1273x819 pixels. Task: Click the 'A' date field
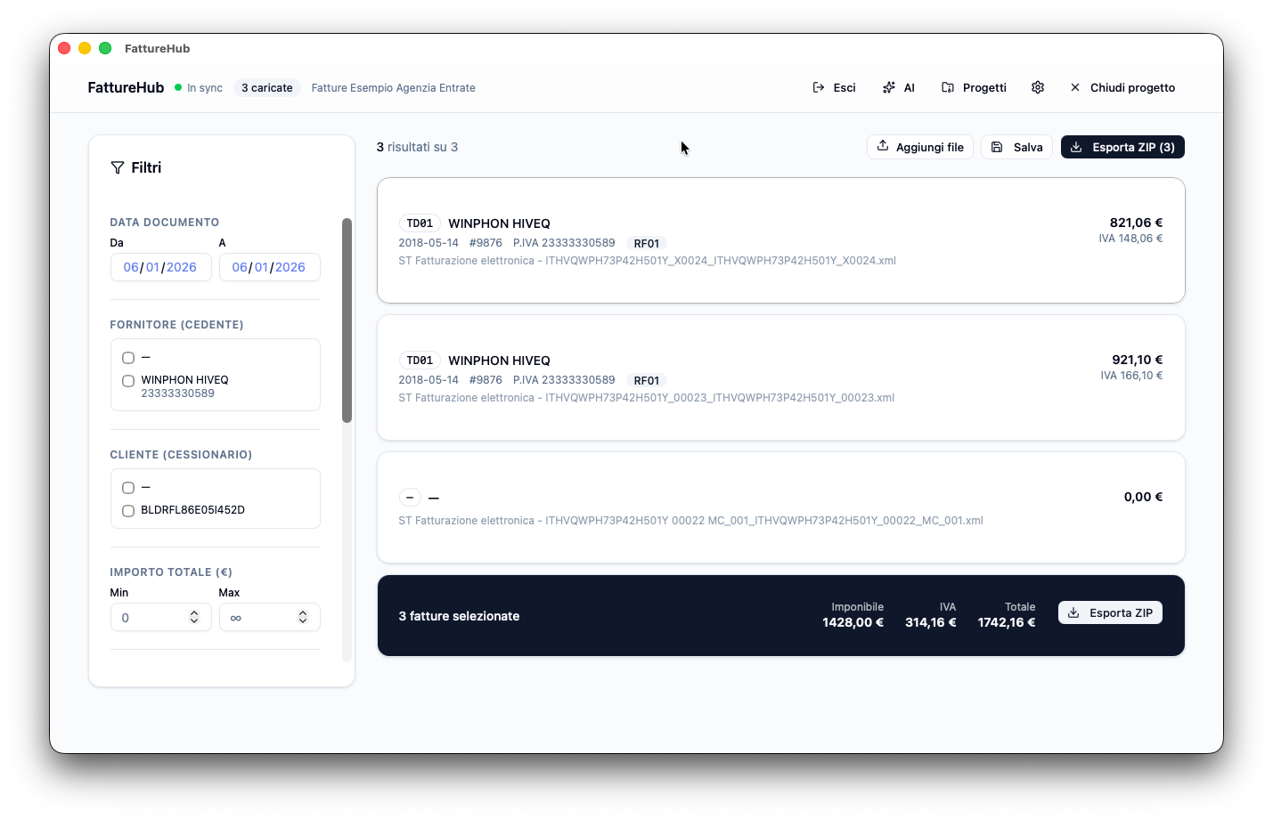pyautogui.click(x=269, y=267)
